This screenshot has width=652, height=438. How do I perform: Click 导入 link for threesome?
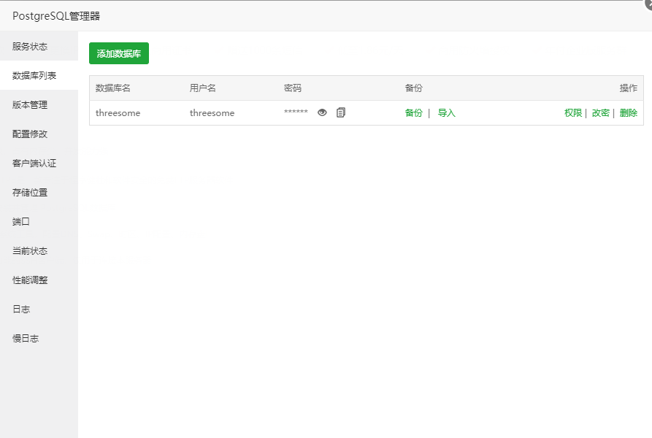(x=447, y=112)
